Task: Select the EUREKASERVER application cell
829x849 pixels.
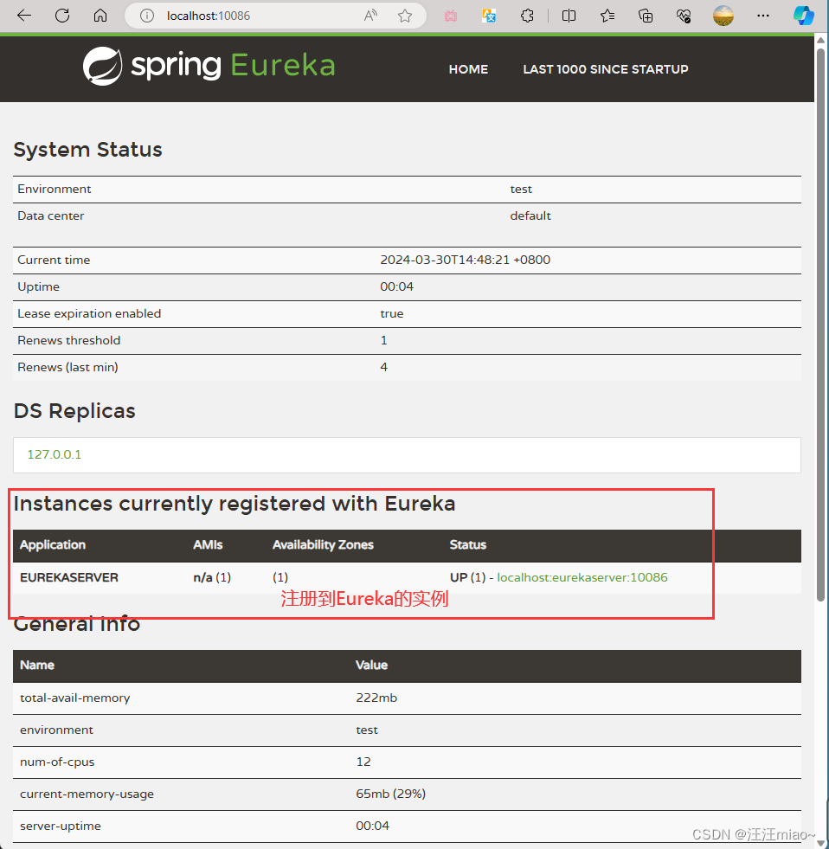Action: (68, 577)
